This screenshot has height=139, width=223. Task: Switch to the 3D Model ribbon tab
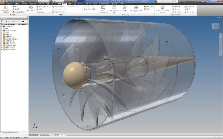coord(33,4)
